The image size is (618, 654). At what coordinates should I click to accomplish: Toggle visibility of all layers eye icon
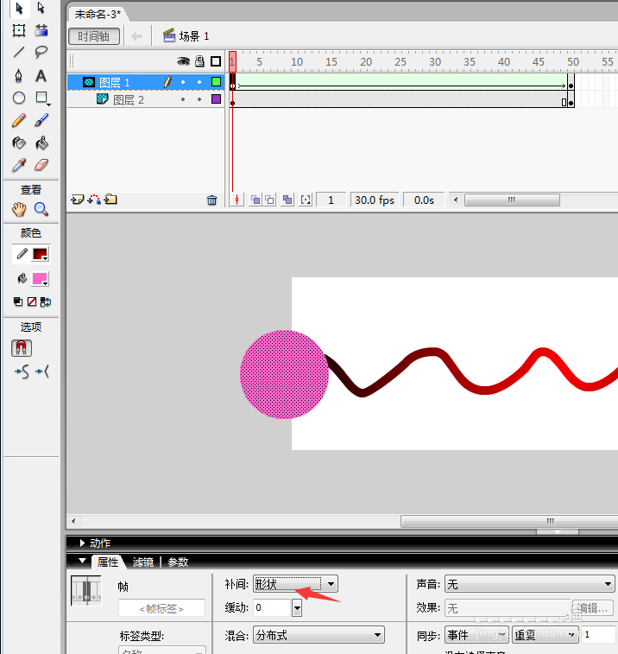[x=183, y=61]
